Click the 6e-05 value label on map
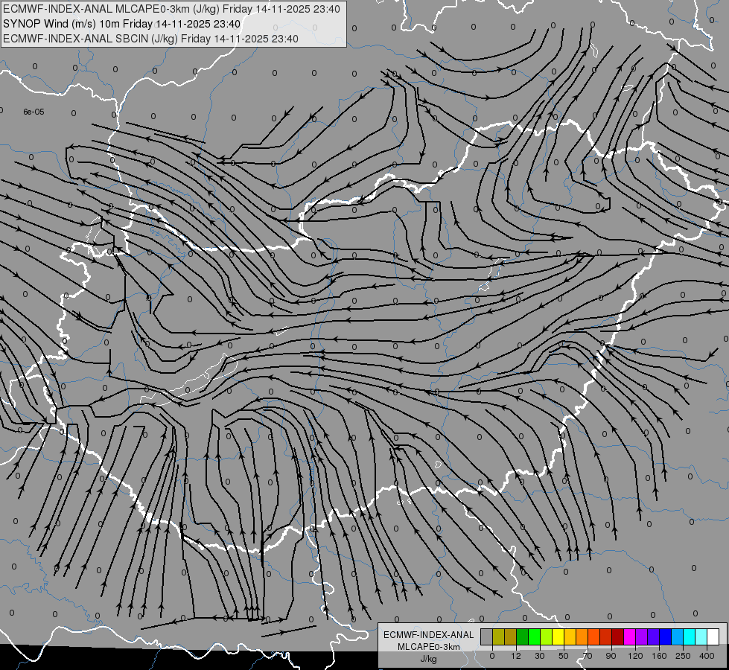 (34, 112)
